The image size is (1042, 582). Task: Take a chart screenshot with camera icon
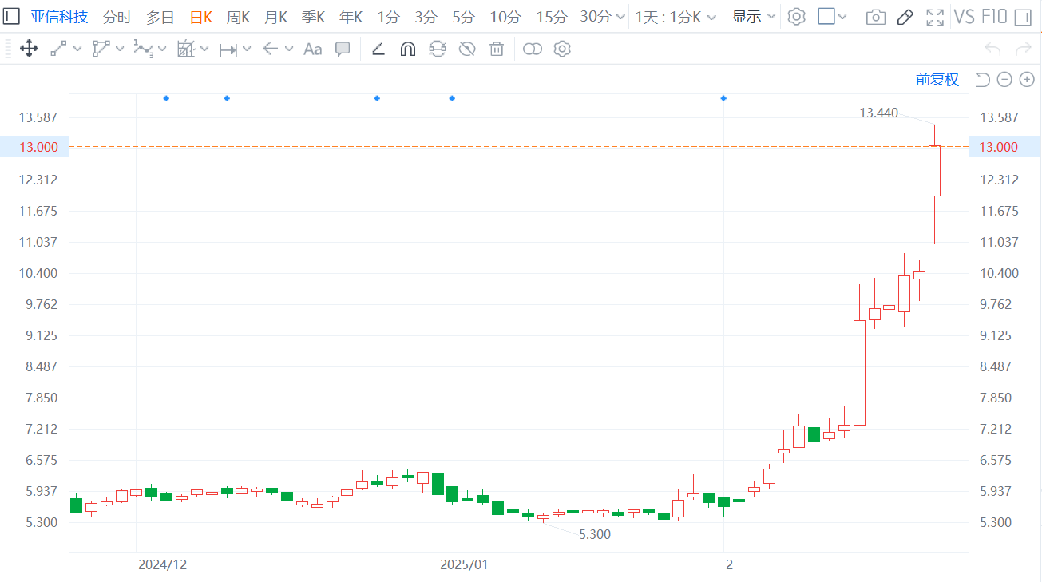pyautogui.click(x=875, y=17)
